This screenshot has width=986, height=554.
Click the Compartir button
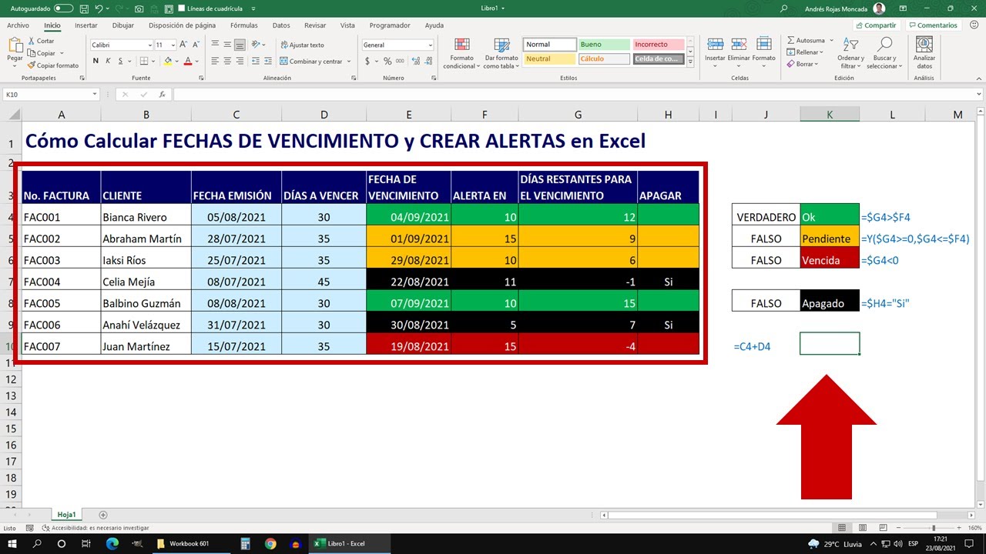876,25
